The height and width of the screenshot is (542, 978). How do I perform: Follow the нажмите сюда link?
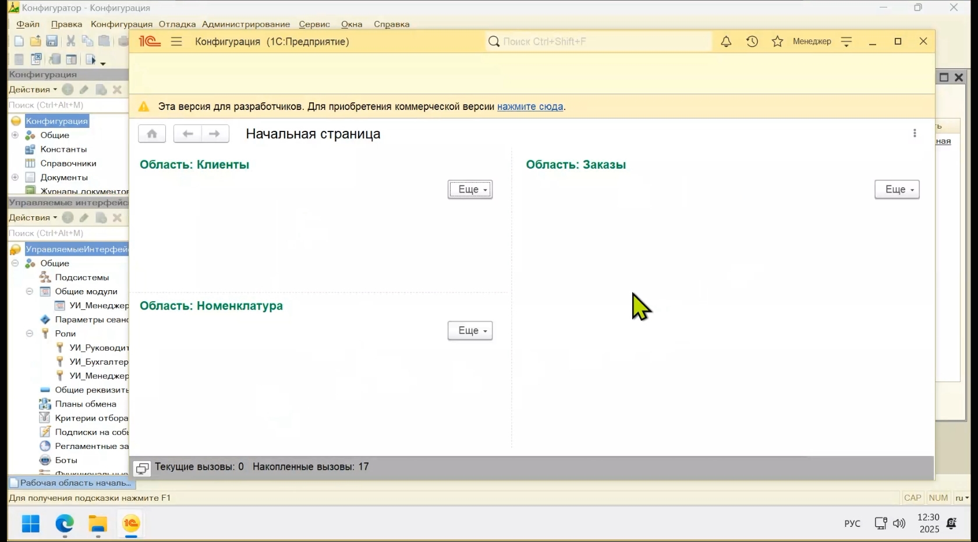pyautogui.click(x=530, y=106)
